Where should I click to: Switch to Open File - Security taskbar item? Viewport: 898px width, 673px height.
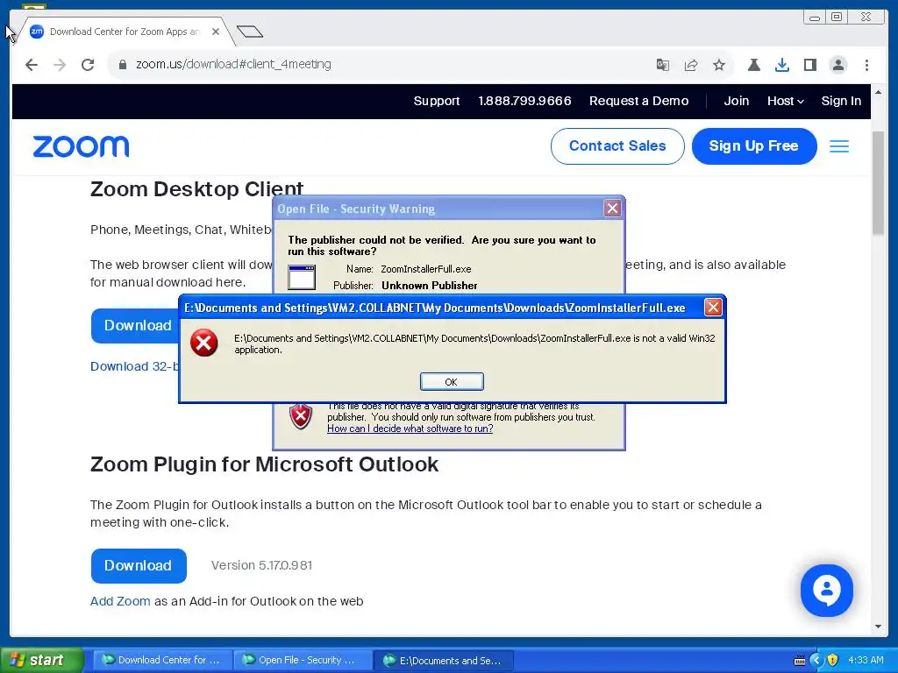click(303, 660)
